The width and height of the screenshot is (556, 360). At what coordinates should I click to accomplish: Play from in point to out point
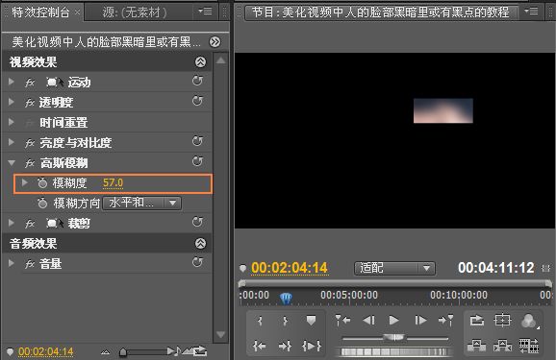312,346
